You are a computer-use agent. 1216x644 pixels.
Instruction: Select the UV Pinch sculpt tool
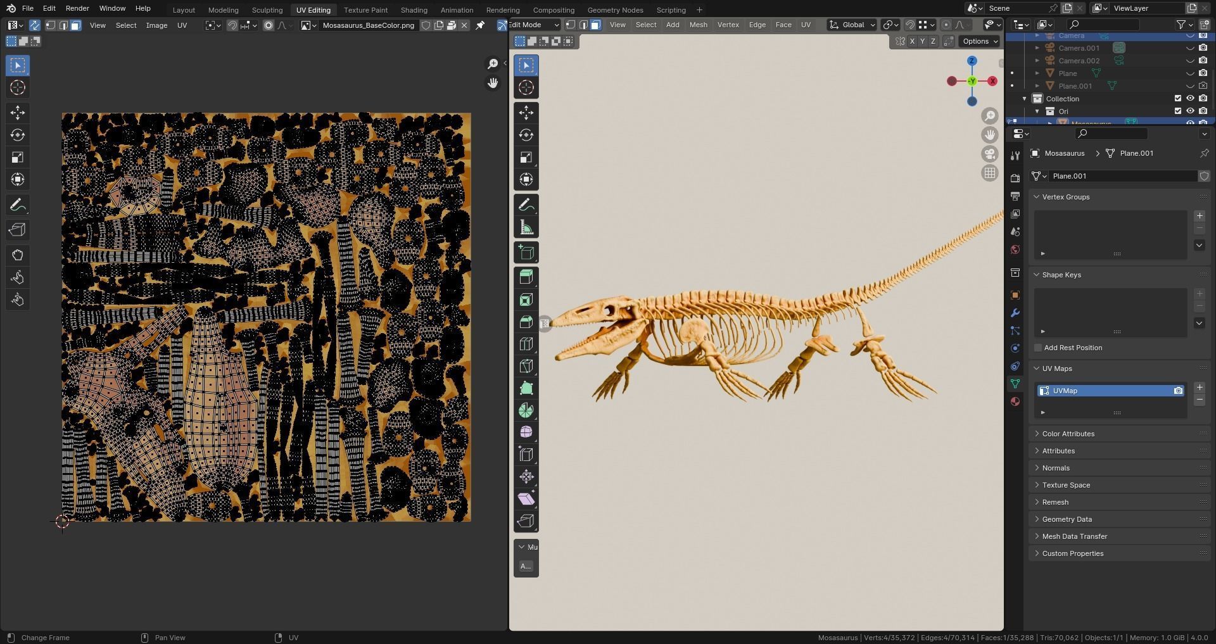click(x=18, y=300)
